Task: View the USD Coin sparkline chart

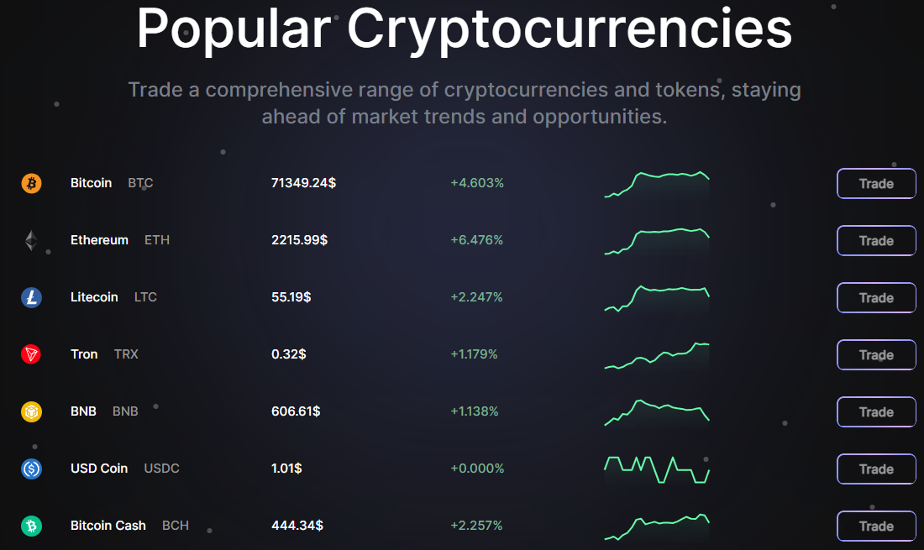Action: pos(657,469)
